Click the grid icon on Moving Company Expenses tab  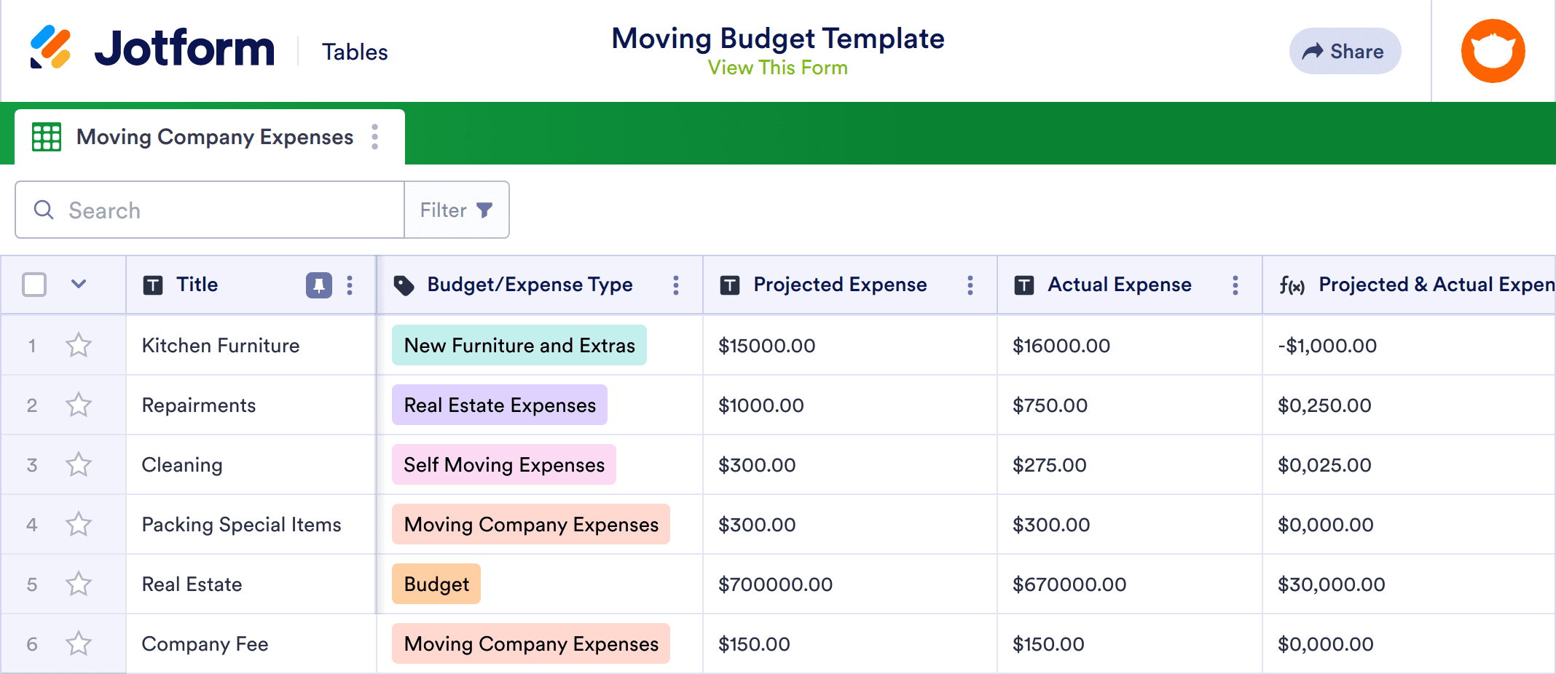pyautogui.click(x=46, y=136)
